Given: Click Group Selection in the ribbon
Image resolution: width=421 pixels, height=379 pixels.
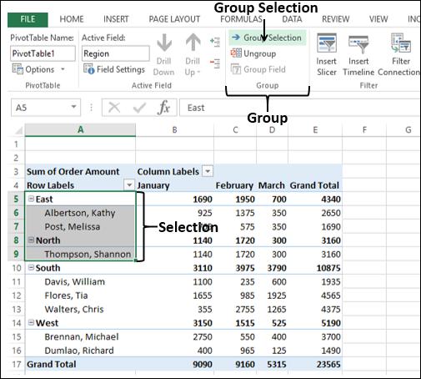Looking at the screenshot, I should point(268,38).
